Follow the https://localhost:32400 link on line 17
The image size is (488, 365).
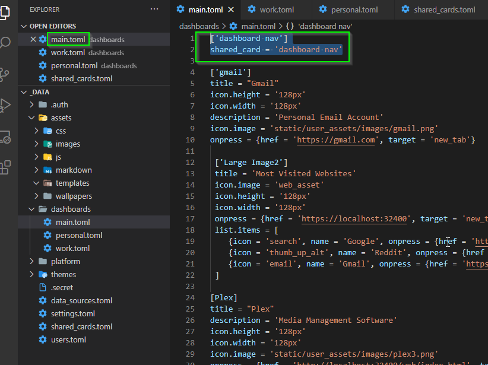354,219
